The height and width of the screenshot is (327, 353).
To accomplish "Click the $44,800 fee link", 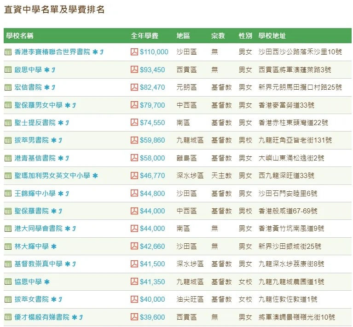I will click(152, 194).
